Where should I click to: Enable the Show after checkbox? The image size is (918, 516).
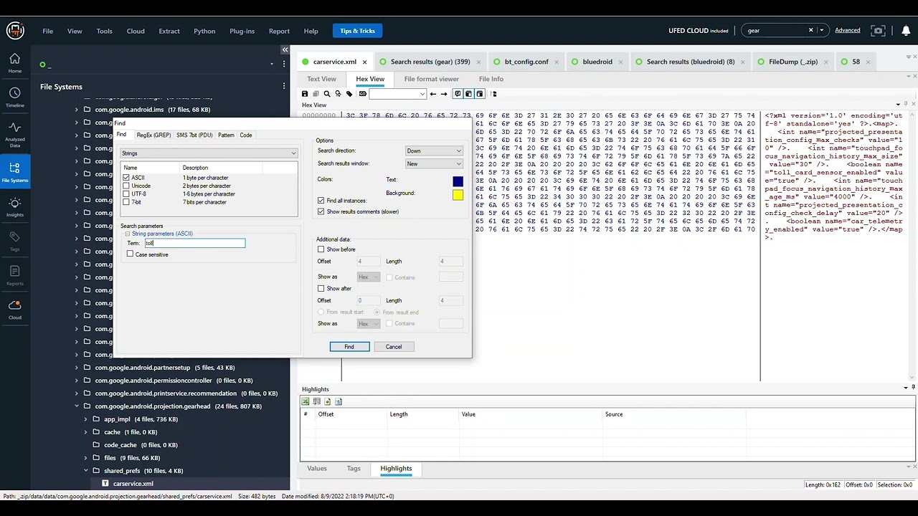pyautogui.click(x=321, y=288)
